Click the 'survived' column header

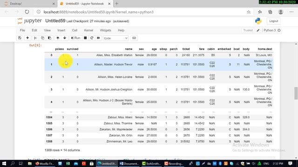click(73, 49)
